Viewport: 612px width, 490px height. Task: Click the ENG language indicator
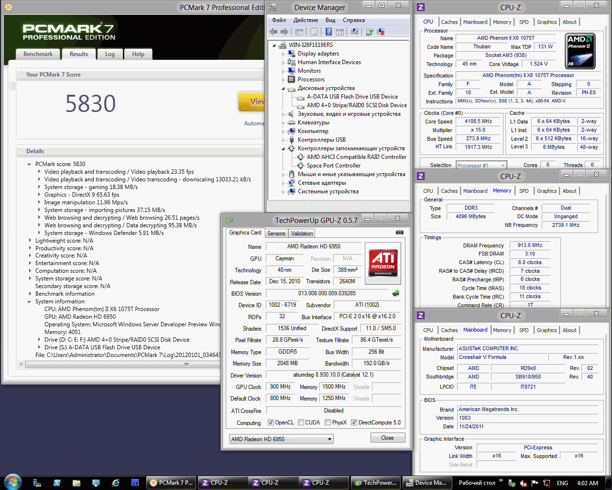pyautogui.click(x=562, y=483)
